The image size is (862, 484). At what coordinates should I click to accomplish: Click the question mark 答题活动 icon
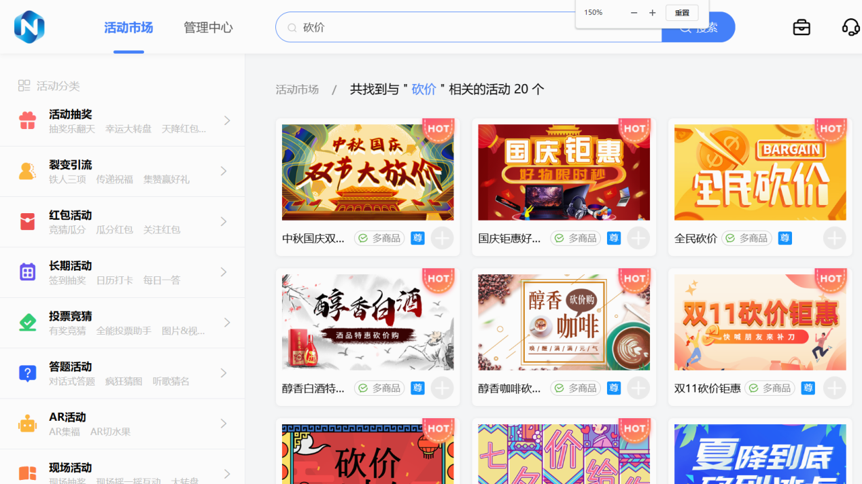[x=27, y=373]
